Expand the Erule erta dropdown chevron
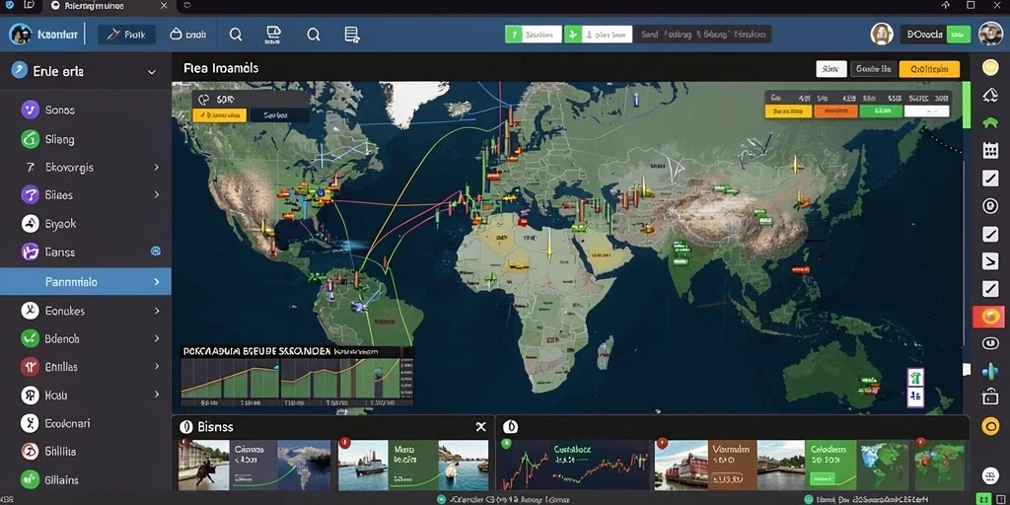 pyautogui.click(x=152, y=72)
